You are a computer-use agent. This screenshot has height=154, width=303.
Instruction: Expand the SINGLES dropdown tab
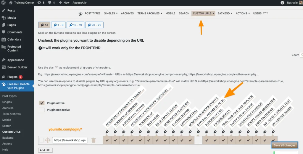[x=111, y=13]
